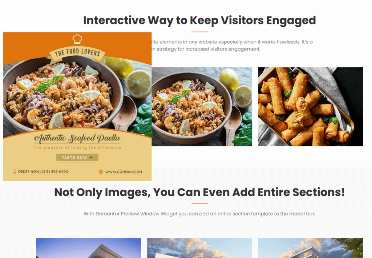
Task: Open the middle house image with clouds
Action: (x=199, y=248)
